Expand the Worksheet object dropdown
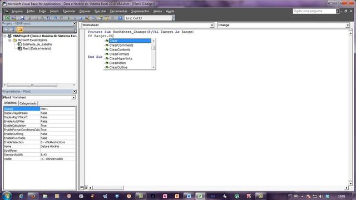Image resolution: width=356 pixels, height=200 pixels. point(211,25)
